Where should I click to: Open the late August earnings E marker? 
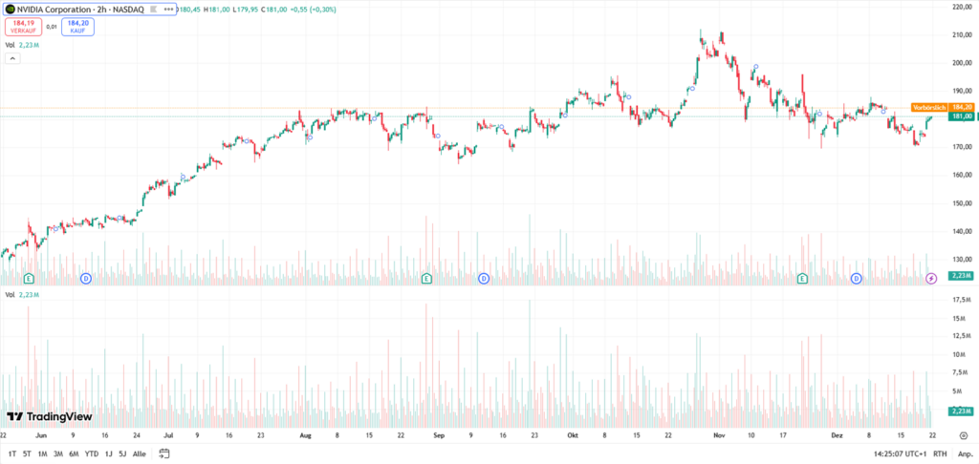[x=426, y=278]
